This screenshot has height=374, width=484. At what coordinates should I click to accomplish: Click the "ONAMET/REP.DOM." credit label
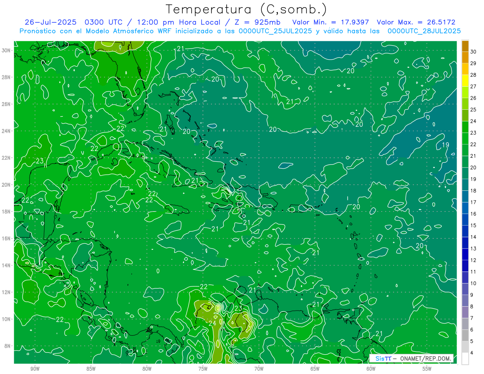tap(426, 358)
